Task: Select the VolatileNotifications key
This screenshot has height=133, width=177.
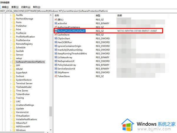Action: pos(27,119)
